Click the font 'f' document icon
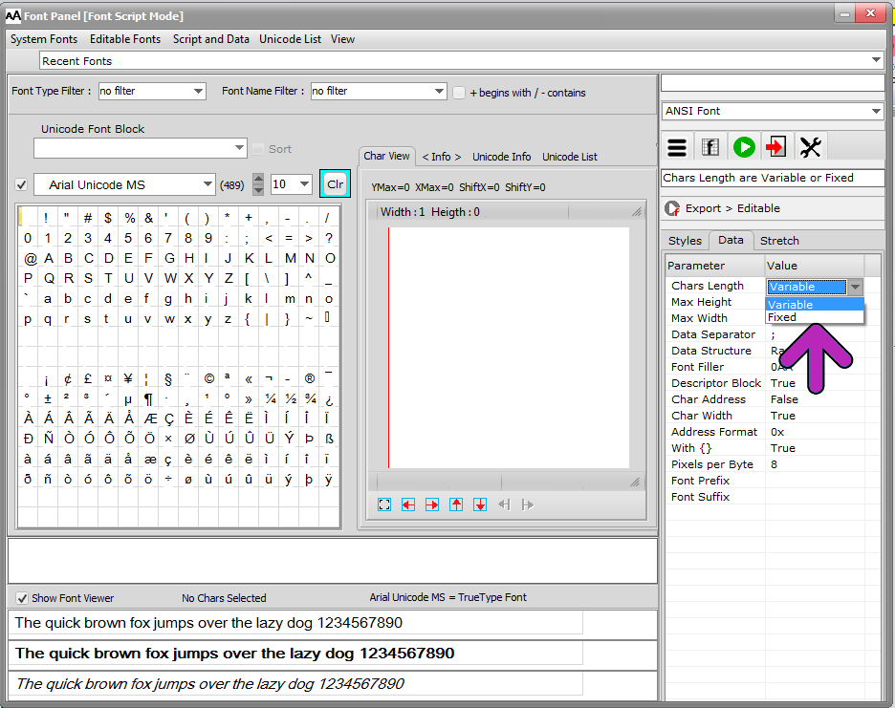The image size is (895, 708). pos(710,148)
